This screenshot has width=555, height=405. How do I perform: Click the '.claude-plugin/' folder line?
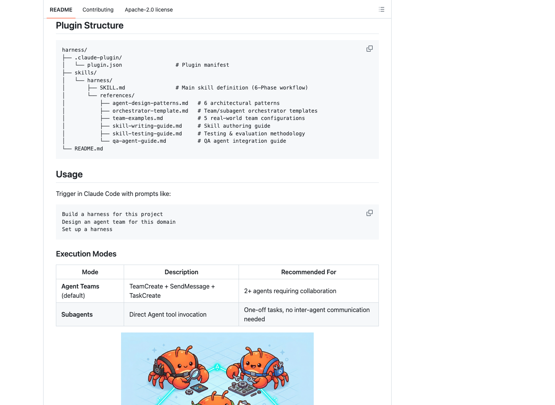coord(98,57)
